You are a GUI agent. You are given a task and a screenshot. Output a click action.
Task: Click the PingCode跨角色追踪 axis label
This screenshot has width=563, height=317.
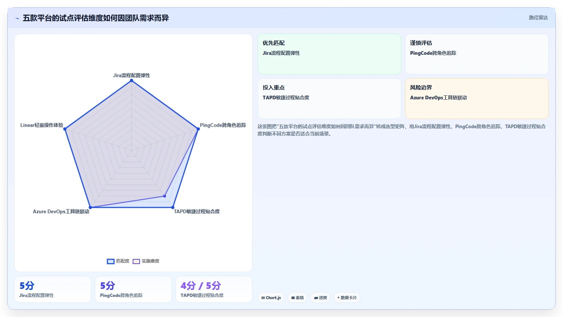[223, 125]
